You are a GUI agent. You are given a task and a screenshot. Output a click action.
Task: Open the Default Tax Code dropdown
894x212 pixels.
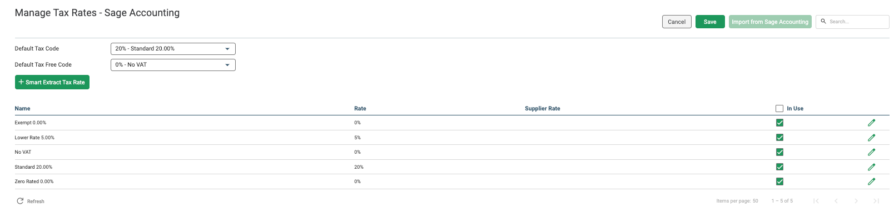pyautogui.click(x=173, y=49)
